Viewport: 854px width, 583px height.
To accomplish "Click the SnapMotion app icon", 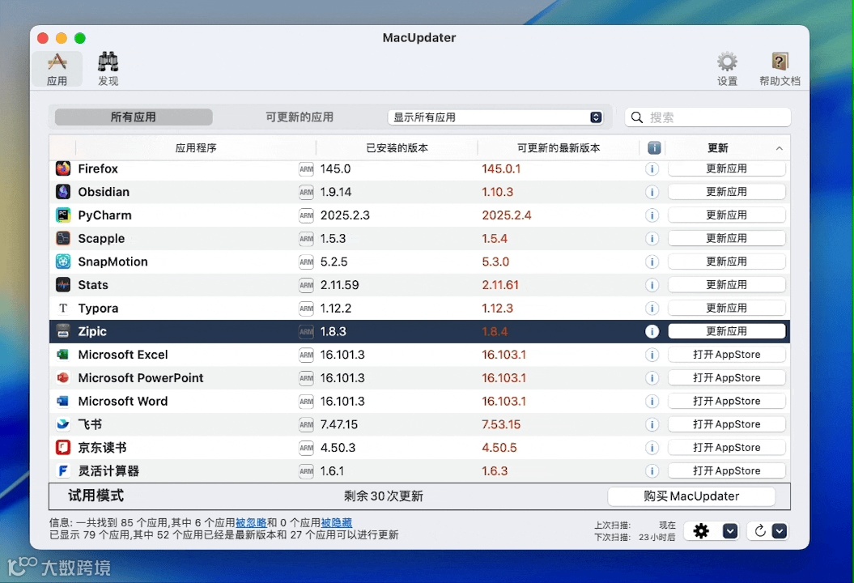I will pyautogui.click(x=63, y=262).
